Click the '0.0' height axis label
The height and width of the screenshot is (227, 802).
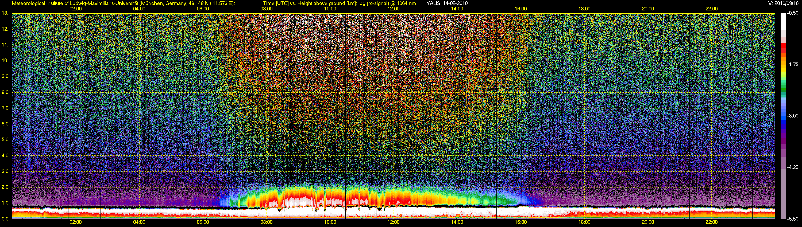coord(5,219)
